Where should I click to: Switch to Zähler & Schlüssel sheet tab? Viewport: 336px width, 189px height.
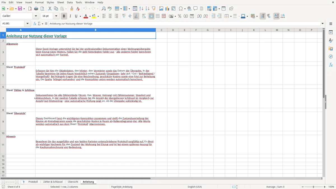click(53, 182)
